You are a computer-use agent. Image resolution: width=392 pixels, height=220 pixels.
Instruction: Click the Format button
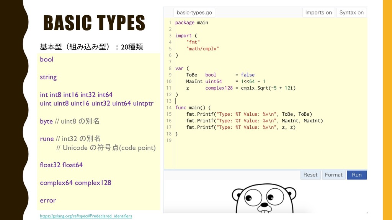(x=333, y=175)
